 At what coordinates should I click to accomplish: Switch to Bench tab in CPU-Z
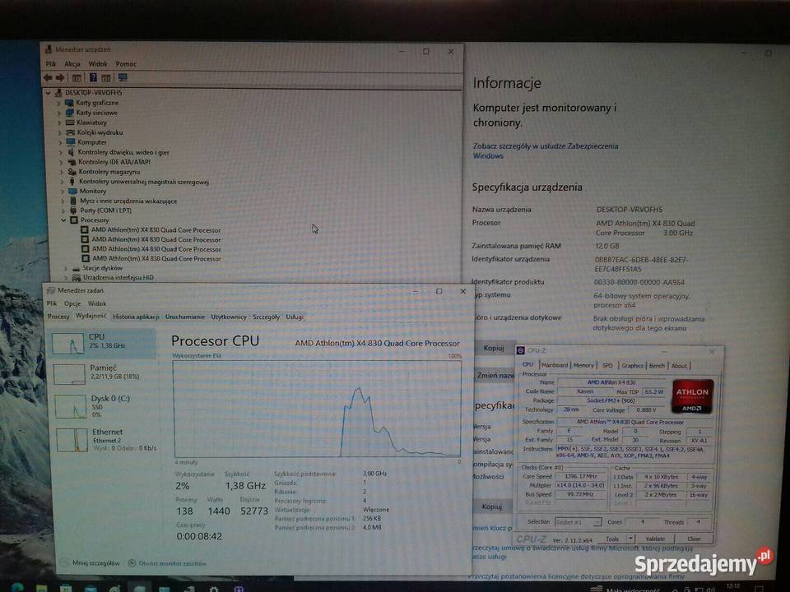pos(657,365)
